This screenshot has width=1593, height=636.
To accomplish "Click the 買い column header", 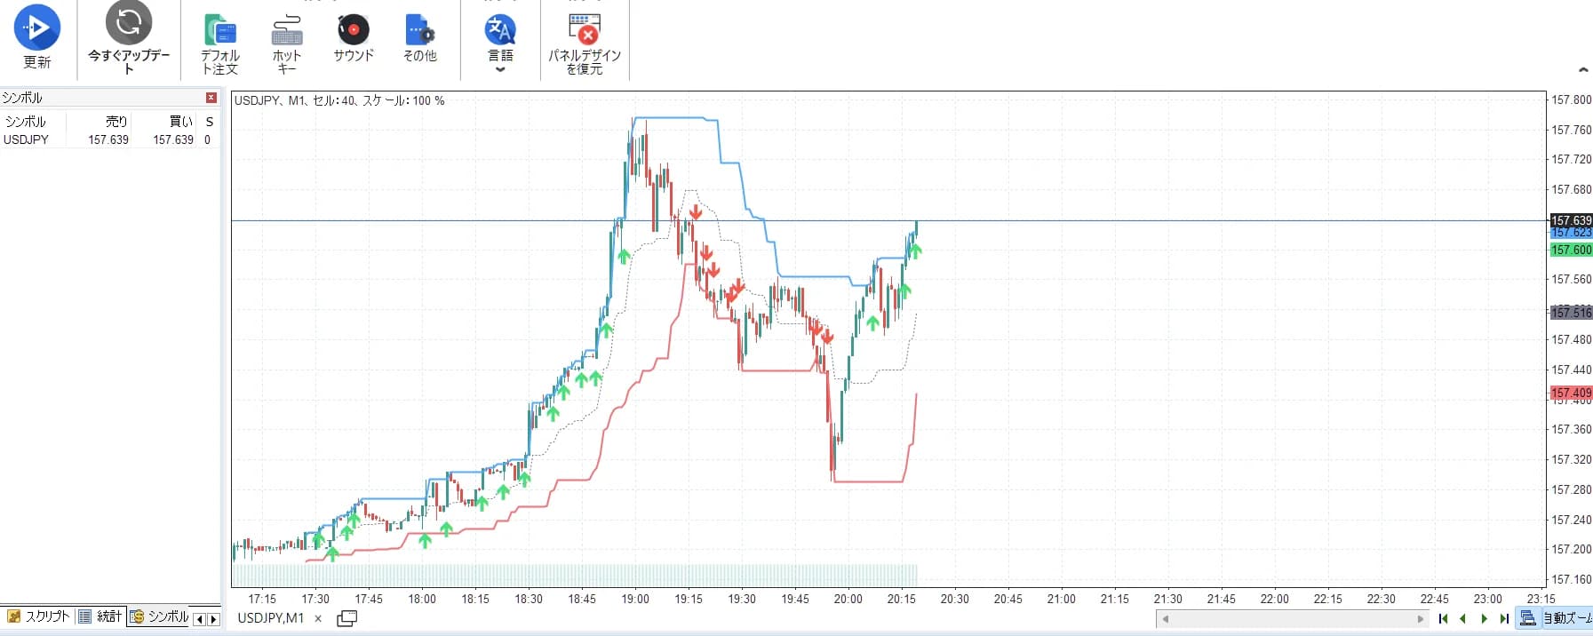I will pos(181,122).
